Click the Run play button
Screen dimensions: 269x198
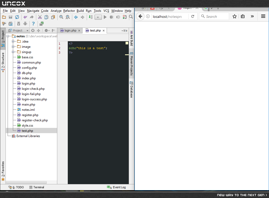click(105, 17)
